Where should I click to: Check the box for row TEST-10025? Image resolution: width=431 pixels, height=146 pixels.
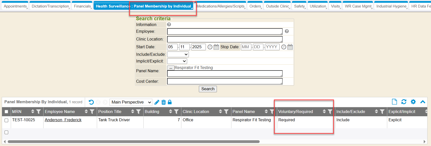[7, 120]
